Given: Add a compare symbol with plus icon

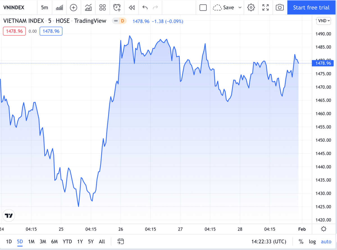Looking at the screenshot, I should pyautogui.click(x=74, y=7).
